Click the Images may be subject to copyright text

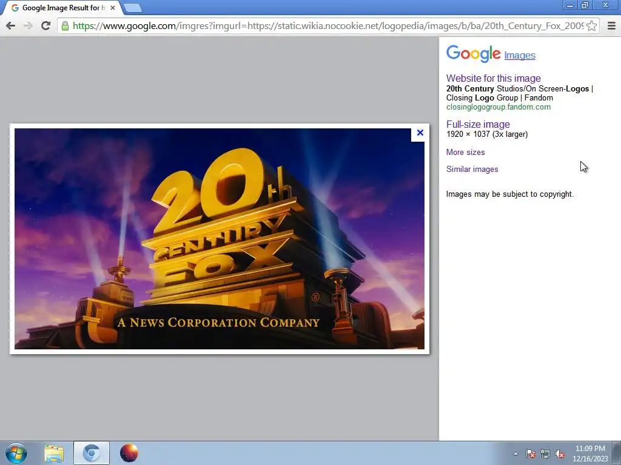point(509,194)
